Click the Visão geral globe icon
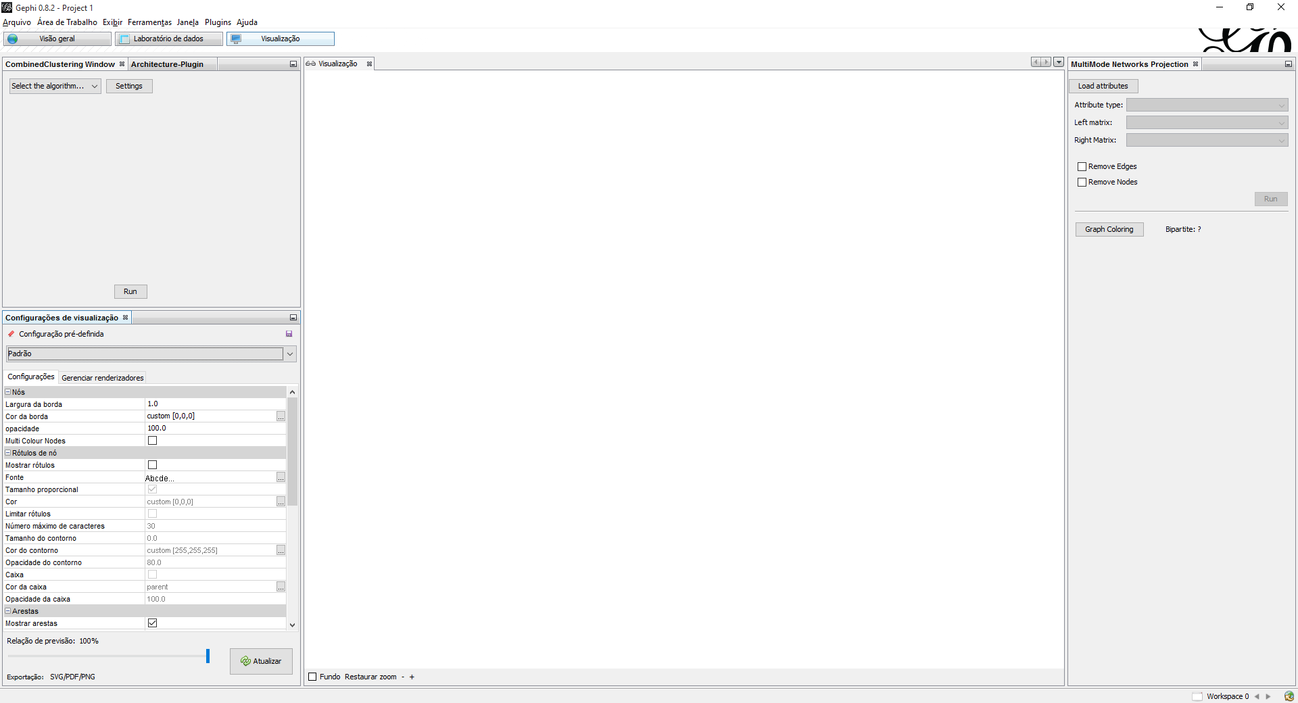This screenshot has width=1298, height=703. [13, 39]
